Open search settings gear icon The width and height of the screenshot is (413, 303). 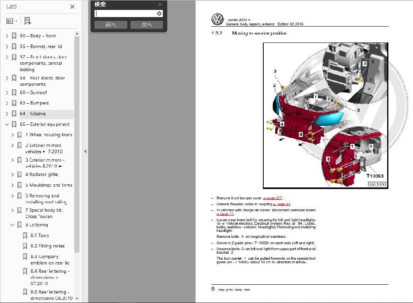coord(159,14)
